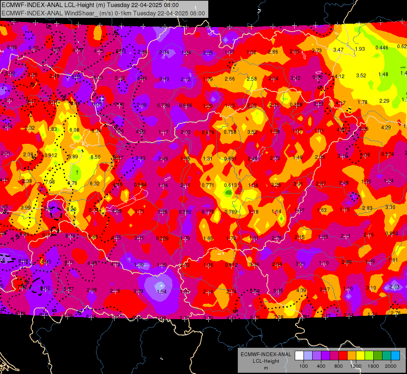
Task: Click the wind shear value 0.770
Action: tap(208, 212)
